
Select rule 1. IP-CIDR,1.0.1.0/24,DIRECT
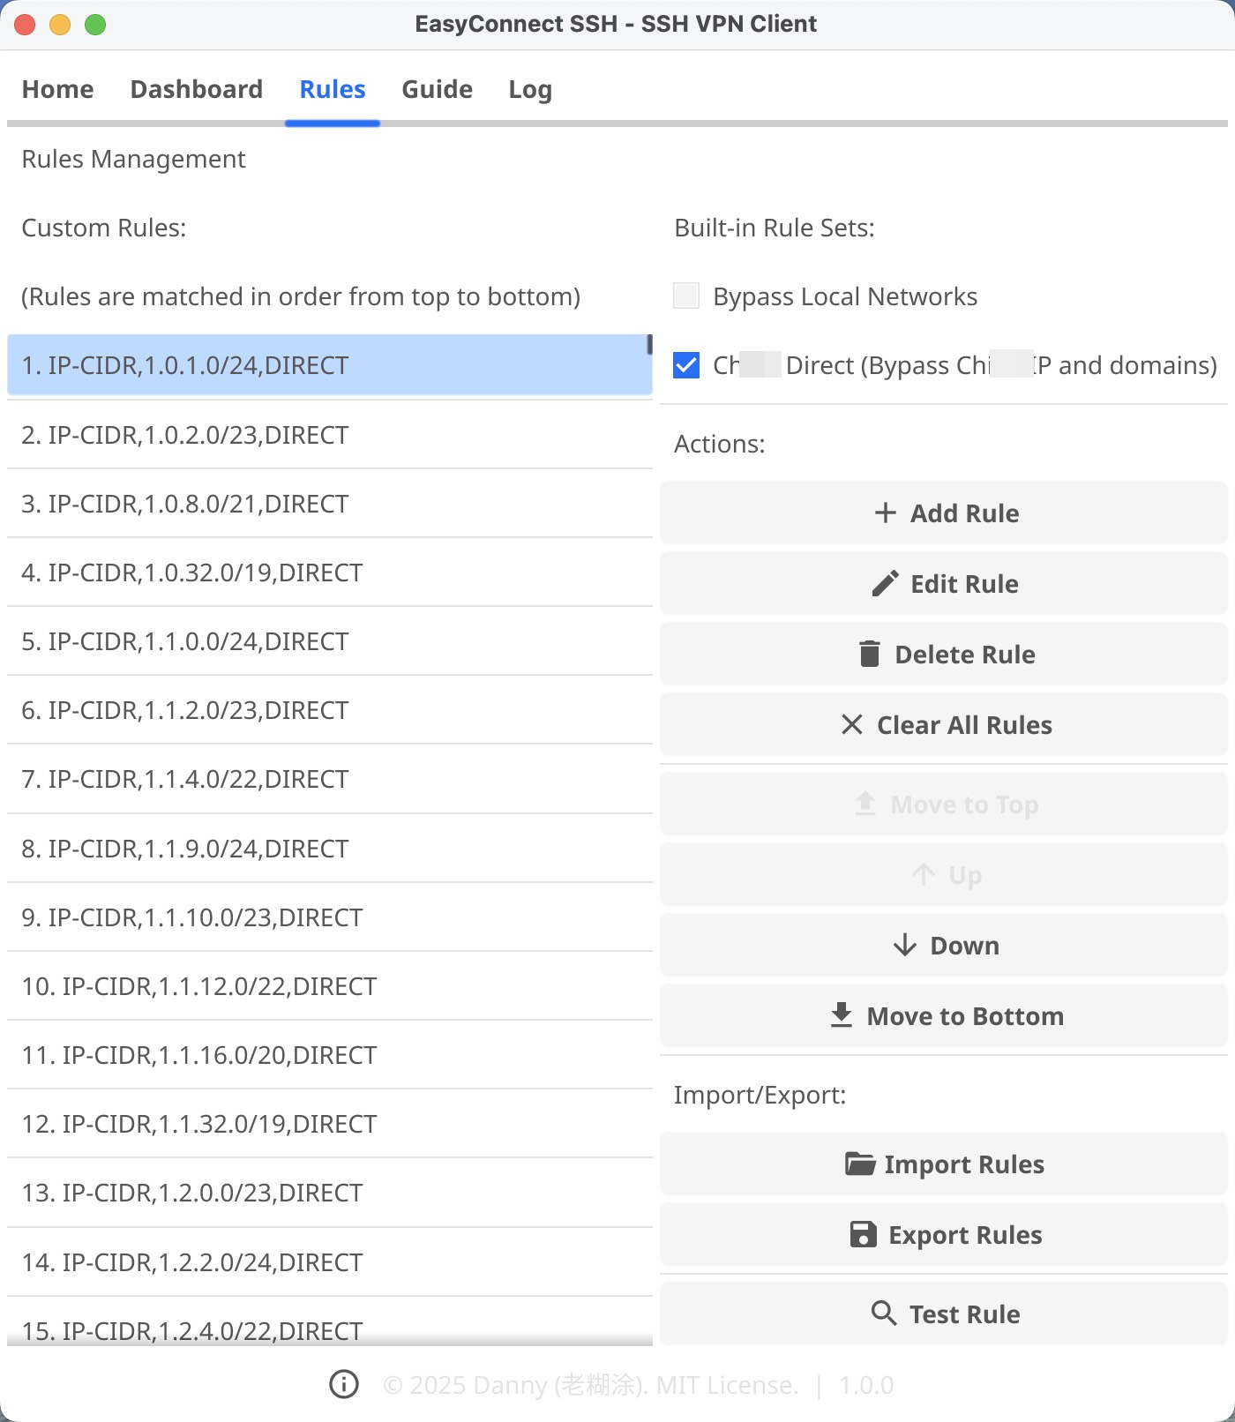pyautogui.click(x=329, y=364)
